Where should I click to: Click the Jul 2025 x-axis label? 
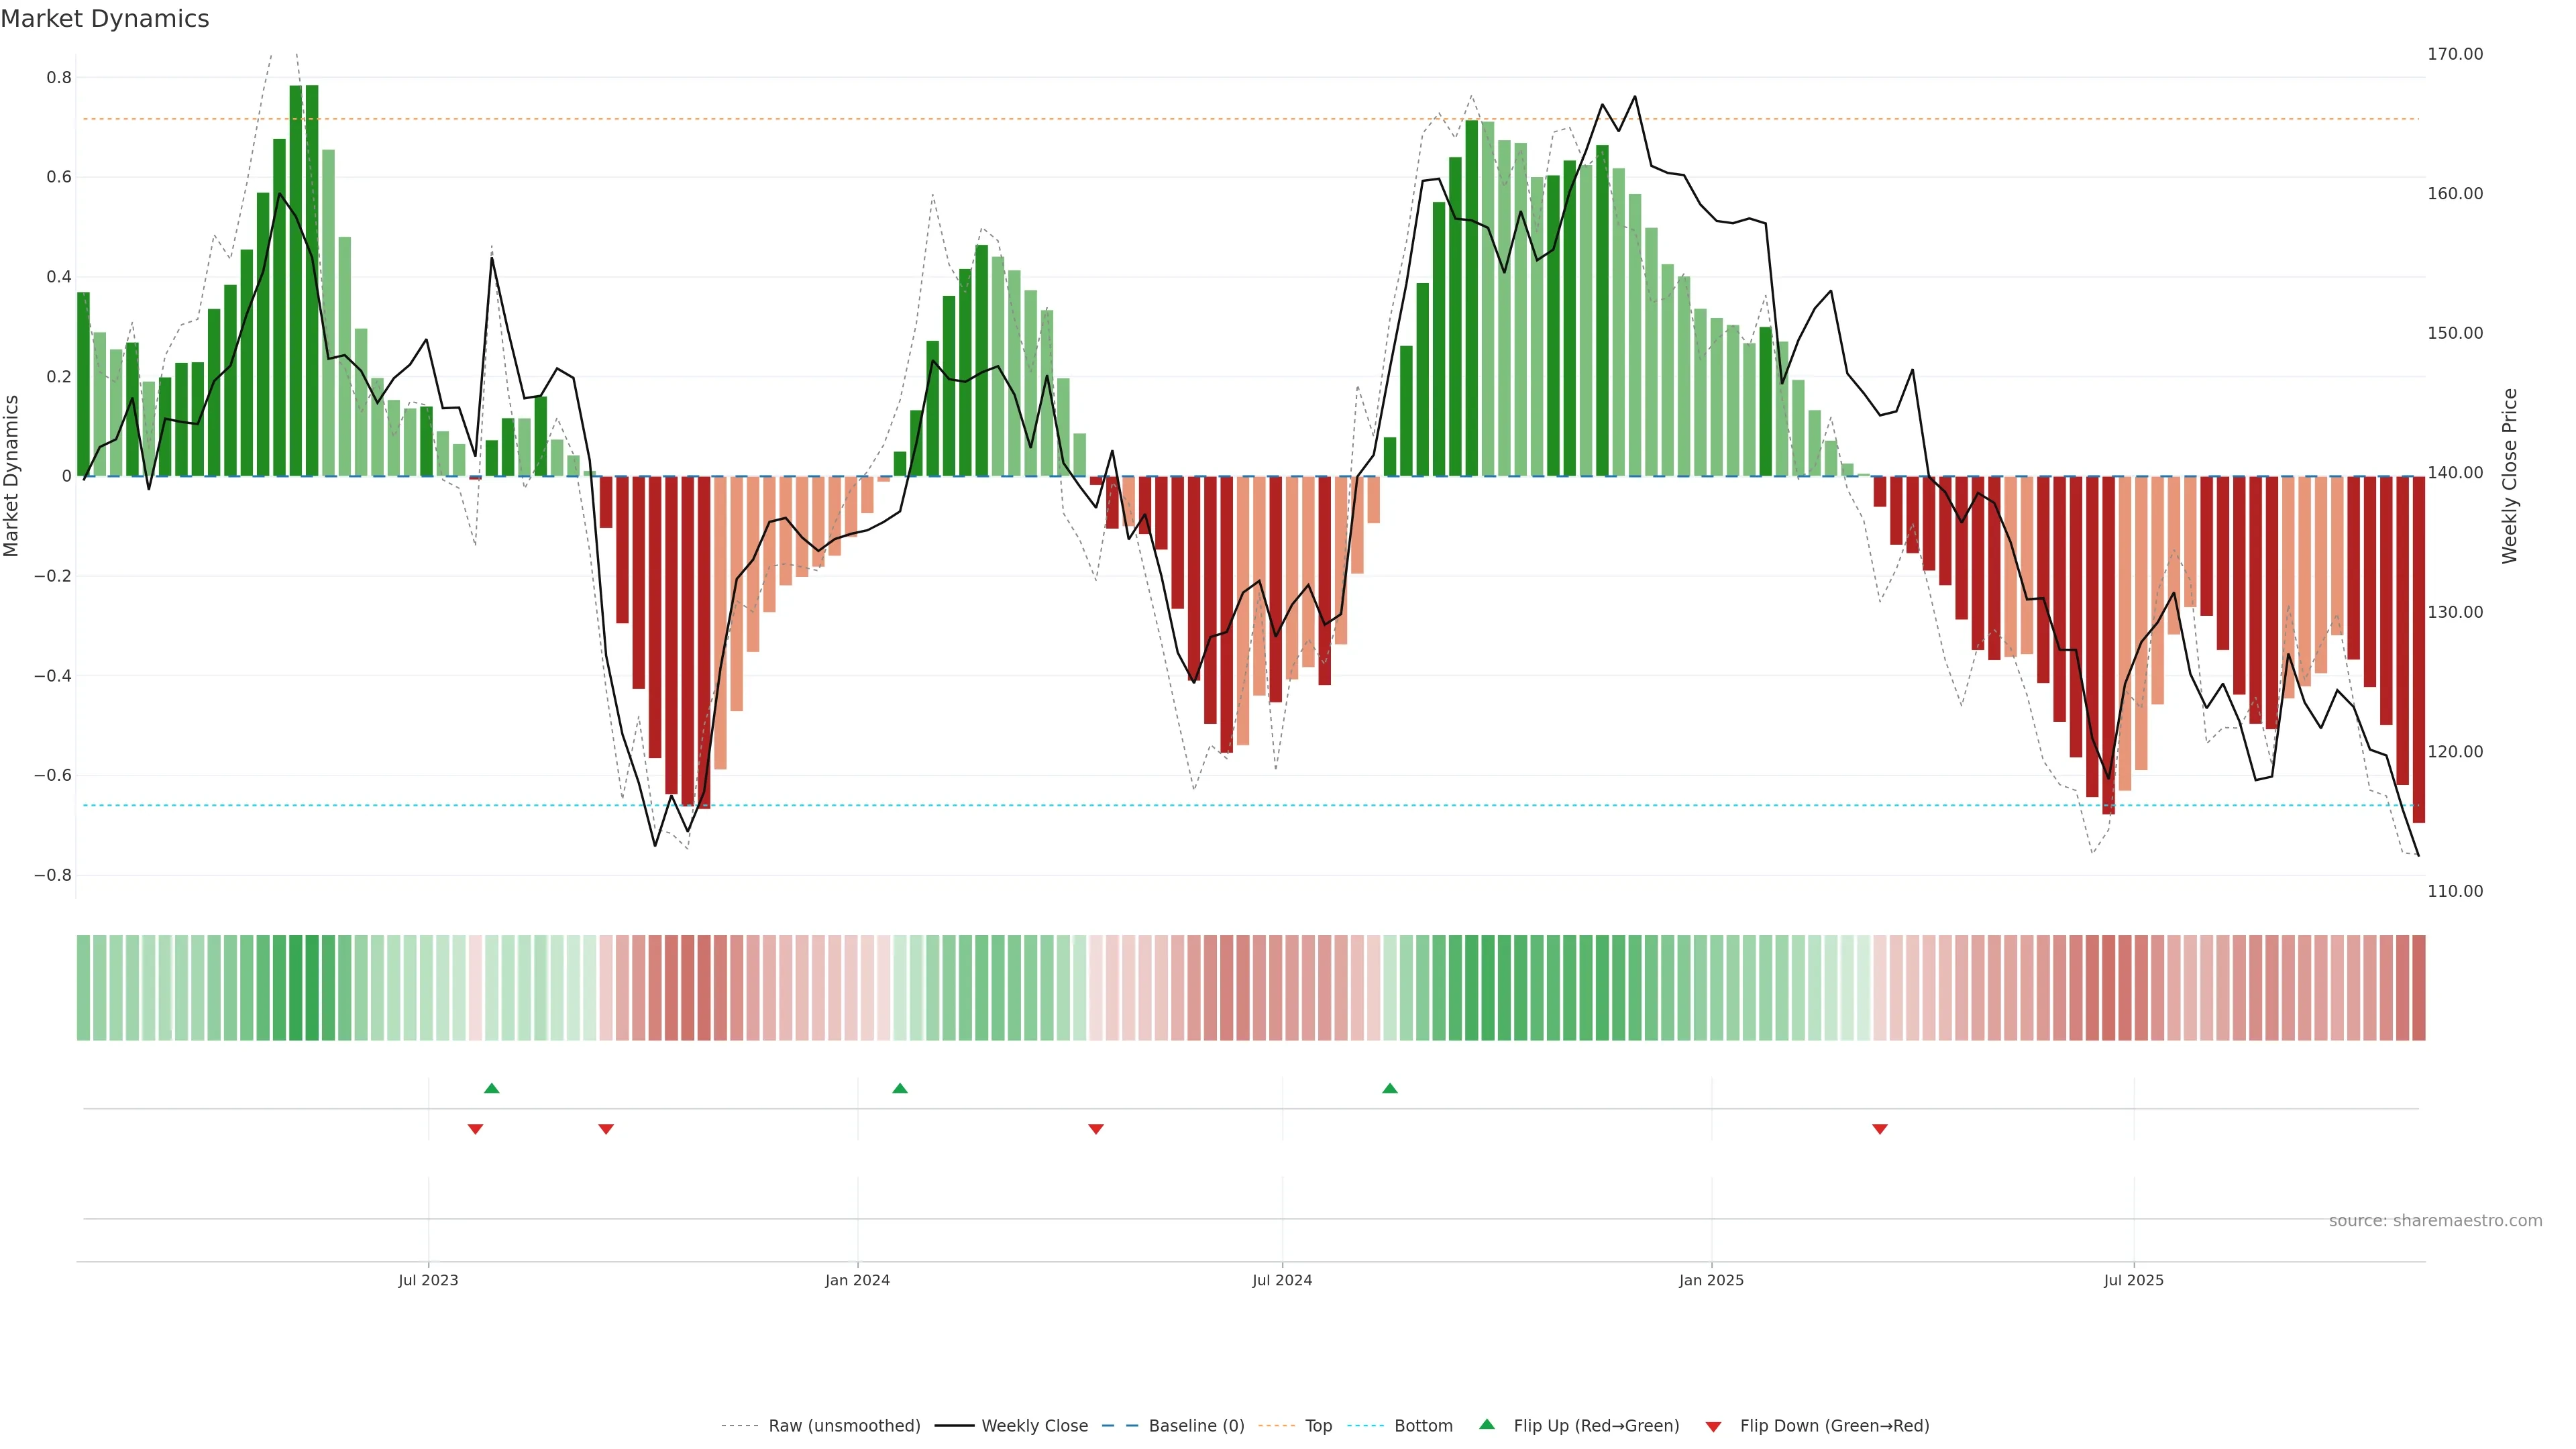pos(2133,1280)
